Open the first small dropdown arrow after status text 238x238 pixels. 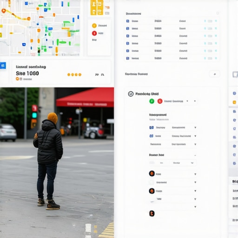pos(187,101)
